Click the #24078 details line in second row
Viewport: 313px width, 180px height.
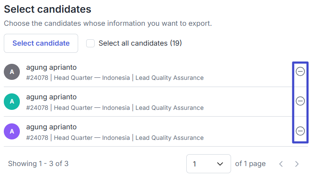[x=115, y=108]
